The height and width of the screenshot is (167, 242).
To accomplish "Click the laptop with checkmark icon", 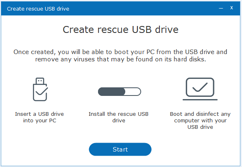I will coord(200,89).
